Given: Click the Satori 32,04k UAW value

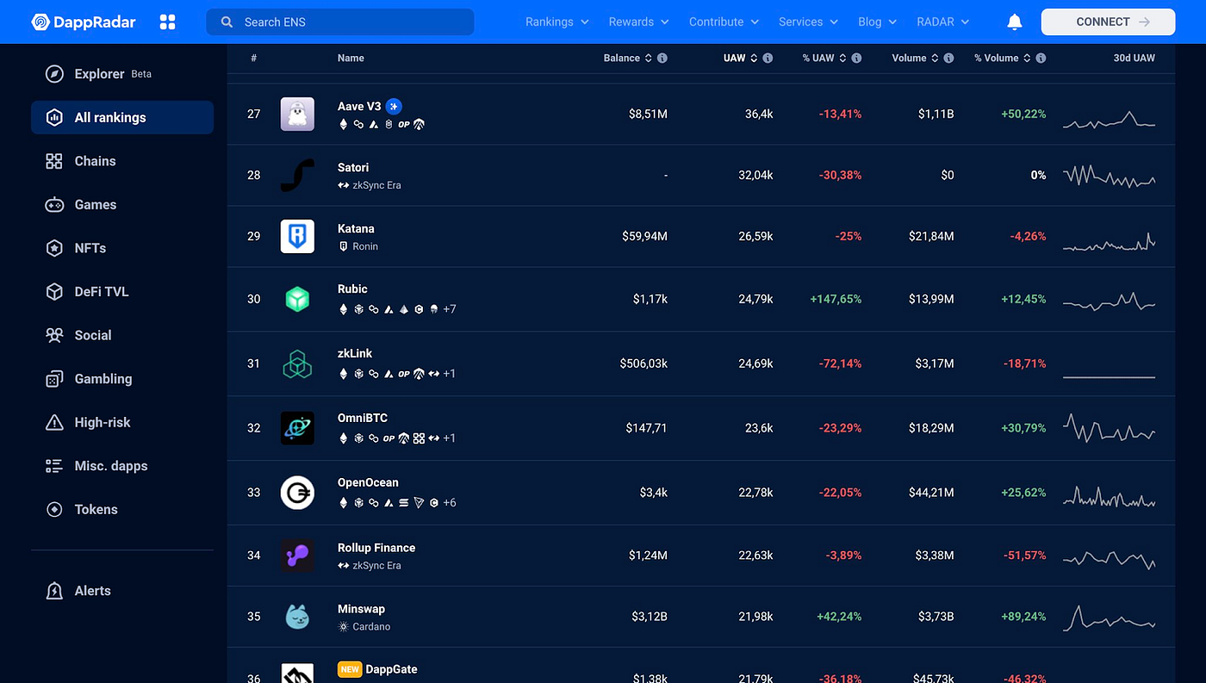Looking at the screenshot, I should click(x=755, y=175).
